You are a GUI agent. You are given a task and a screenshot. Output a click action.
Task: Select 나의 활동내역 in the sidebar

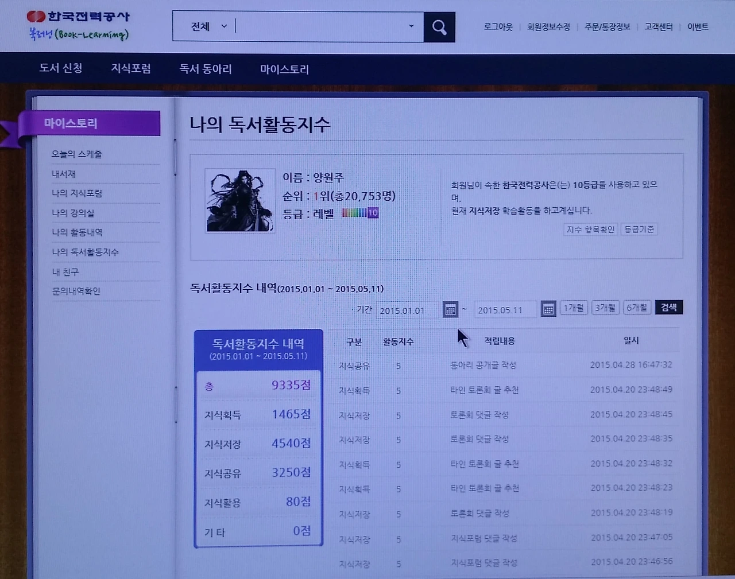[x=77, y=232]
